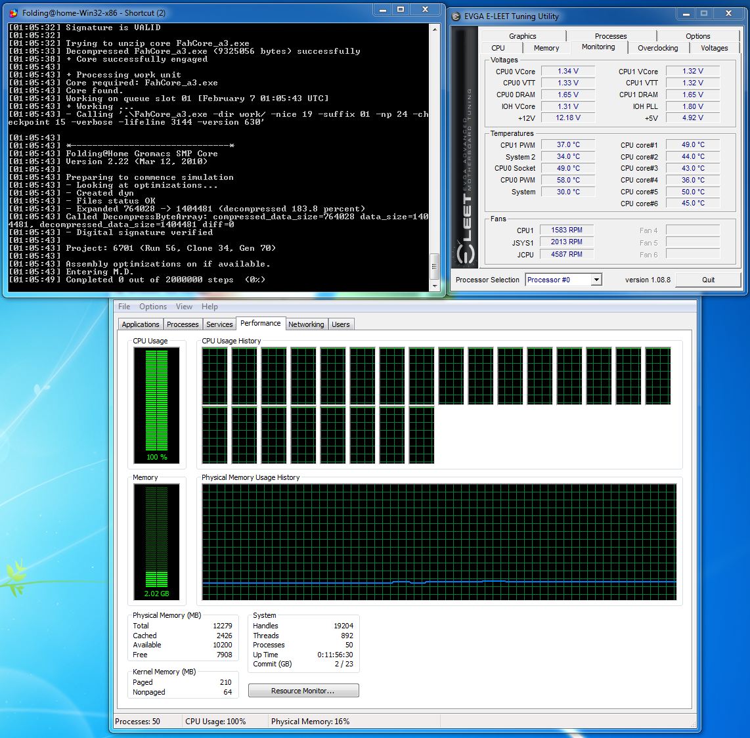Open the File menu in Task Manager
The height and width of the screenshot is (738, 750).
click(x=124, y=307)
